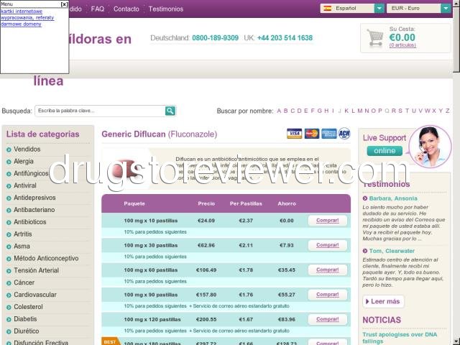Browse drugs by letter Z
460x345 pixels.
tap(447, 111)
